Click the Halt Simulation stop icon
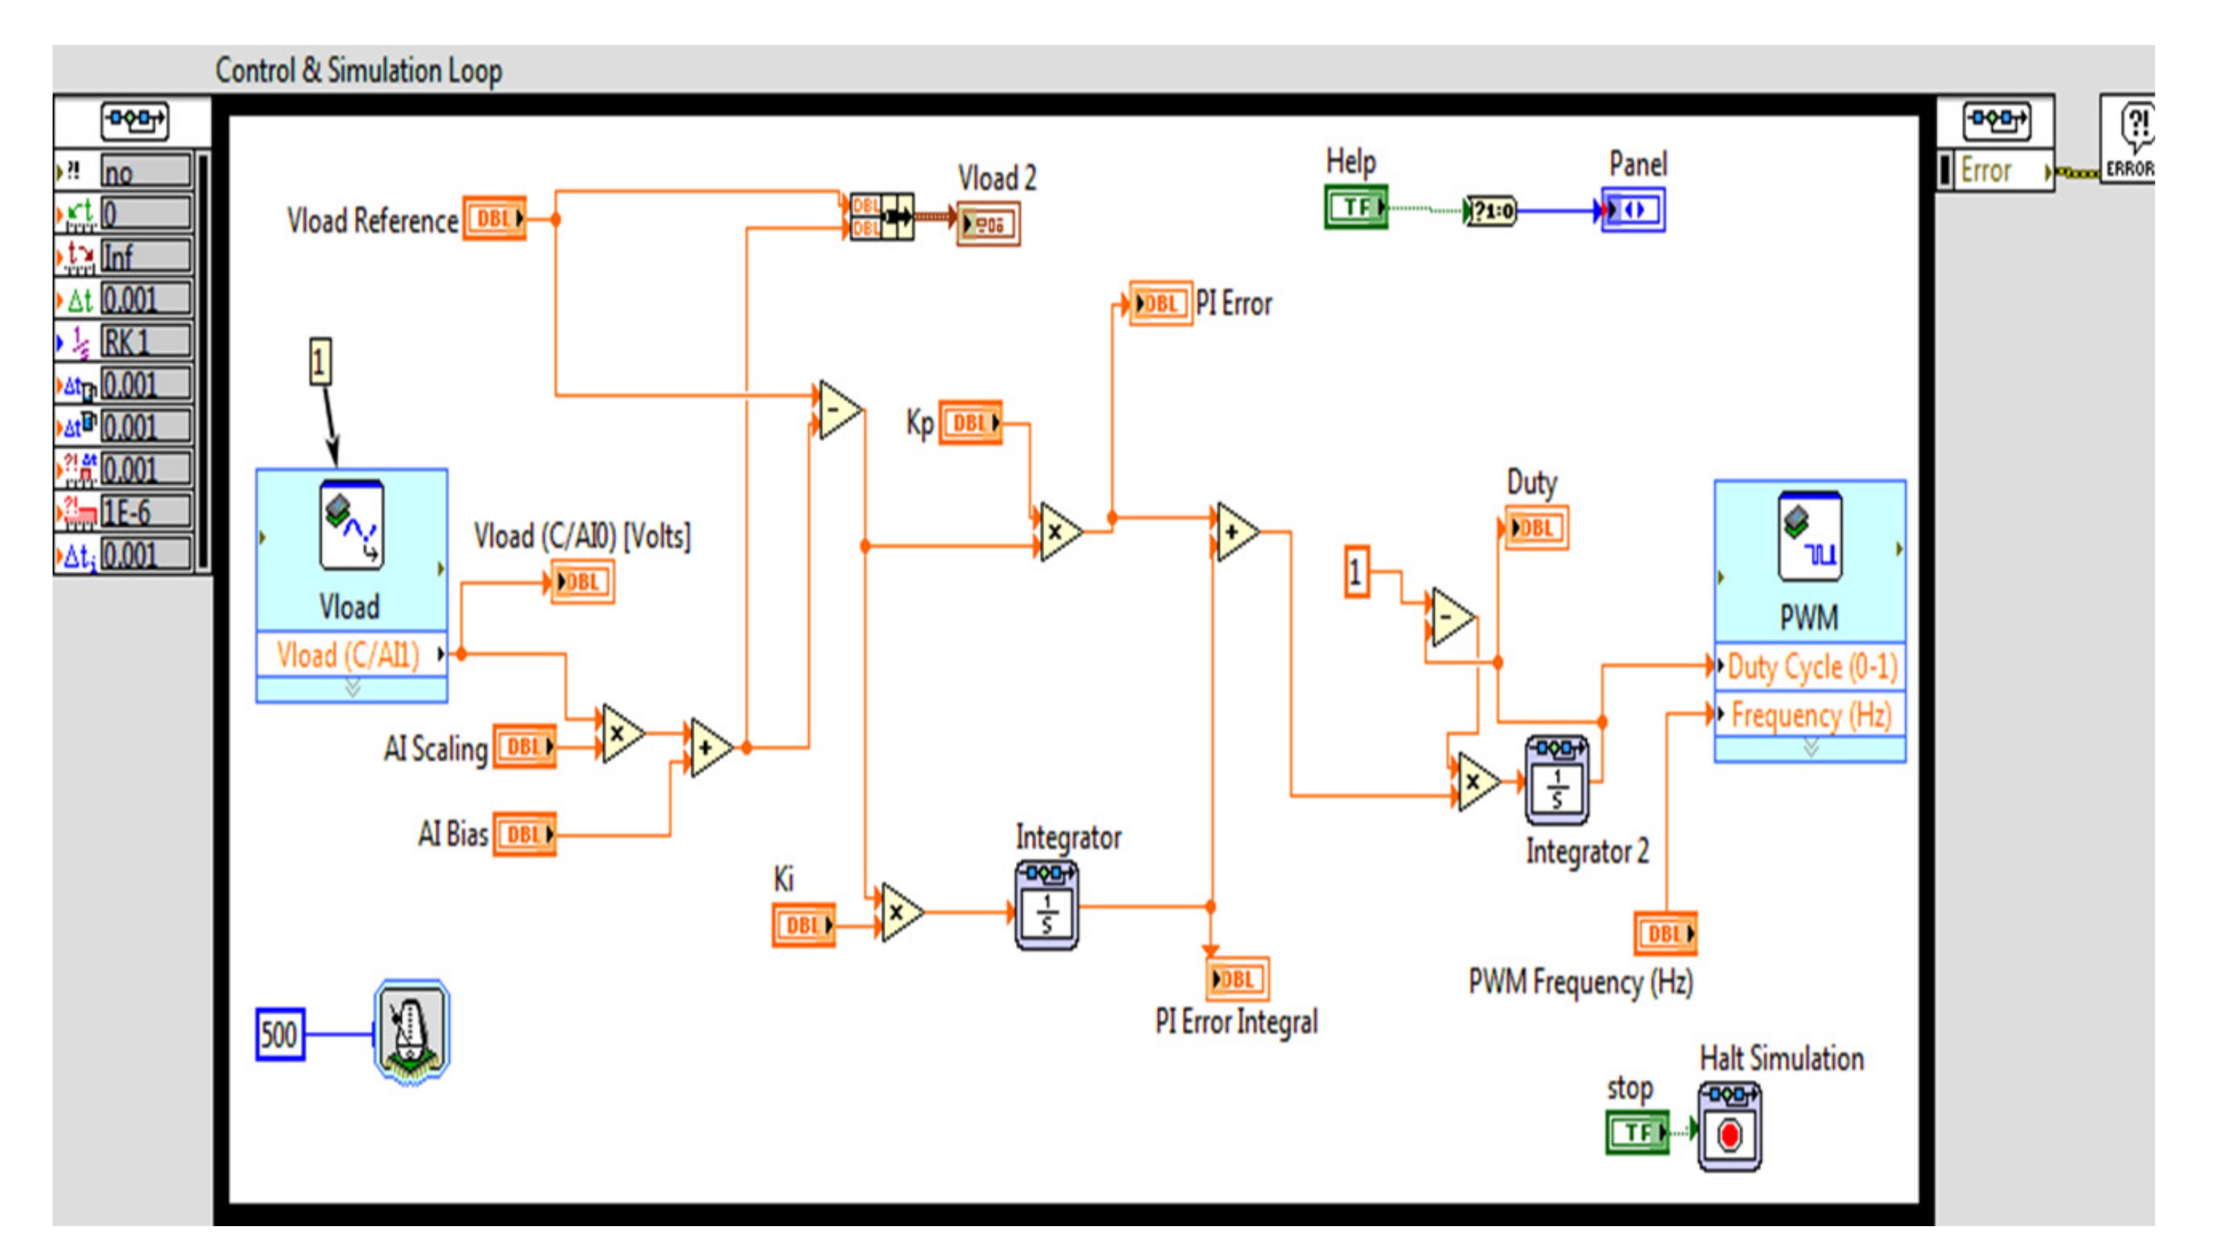2233x1252 pixels. [1729, 1126]
